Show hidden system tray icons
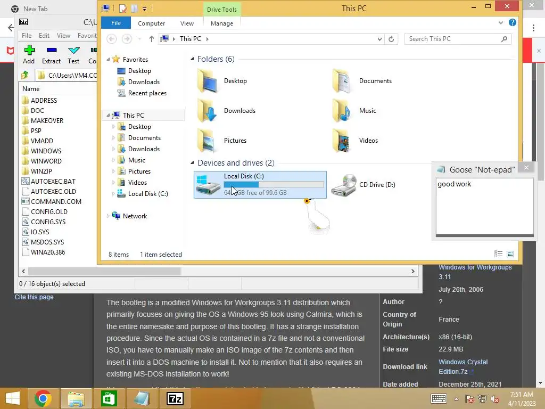 pos(456,399)
